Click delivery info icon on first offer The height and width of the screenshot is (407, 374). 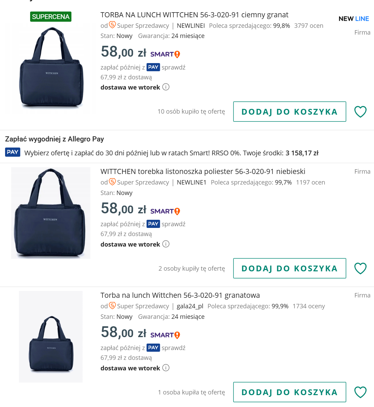tap(166, 87)
